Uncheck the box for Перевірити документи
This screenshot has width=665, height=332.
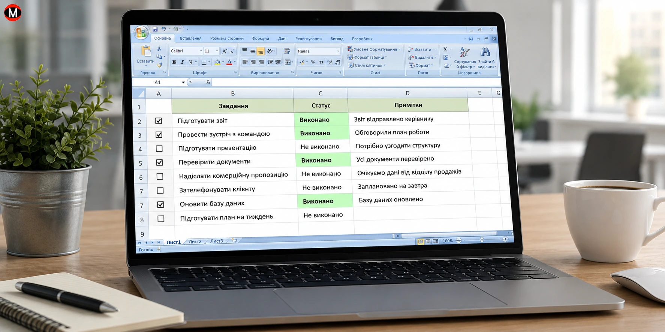pyautogui.click(x=160, y=162)
